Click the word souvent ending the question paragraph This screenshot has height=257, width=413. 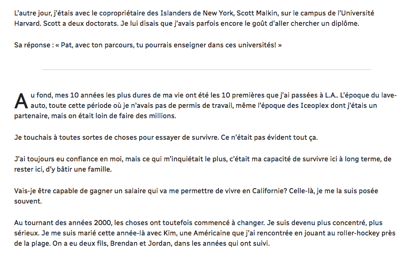click(27, 201)
